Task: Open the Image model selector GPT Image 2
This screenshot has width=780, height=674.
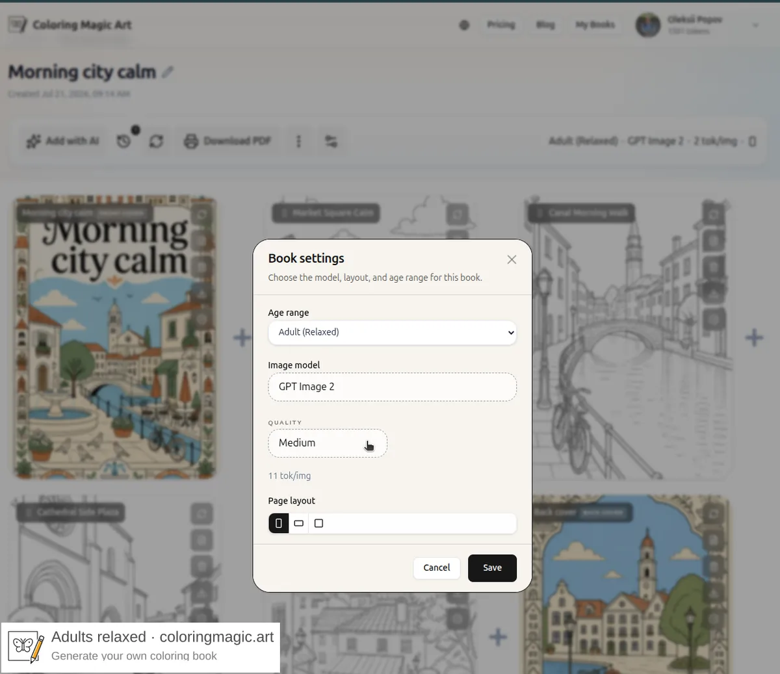Action: (x=393, y=387)
